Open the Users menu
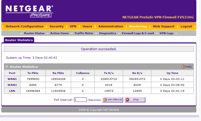 [x=87, y=26]
